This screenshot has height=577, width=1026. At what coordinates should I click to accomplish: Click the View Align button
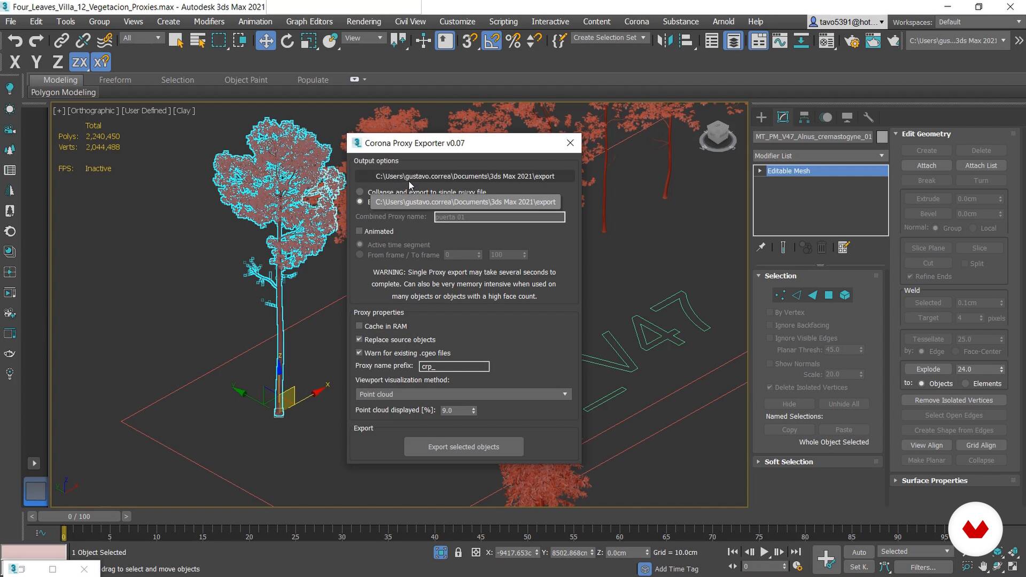pos(926,445)
